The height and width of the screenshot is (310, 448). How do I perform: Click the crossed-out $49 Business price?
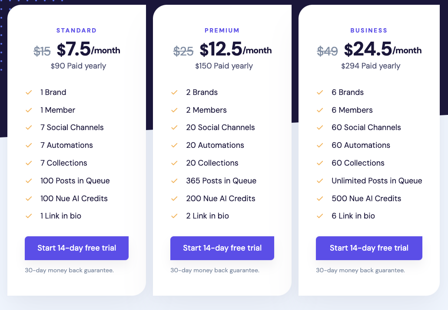[327, 51]
